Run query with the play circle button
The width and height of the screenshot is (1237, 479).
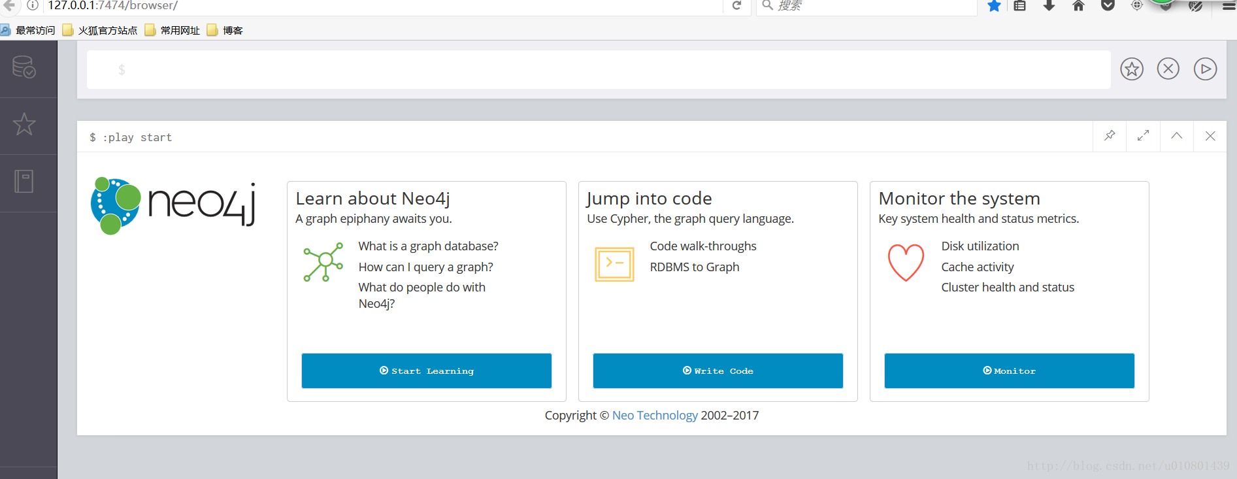[x=1205, y=69]
